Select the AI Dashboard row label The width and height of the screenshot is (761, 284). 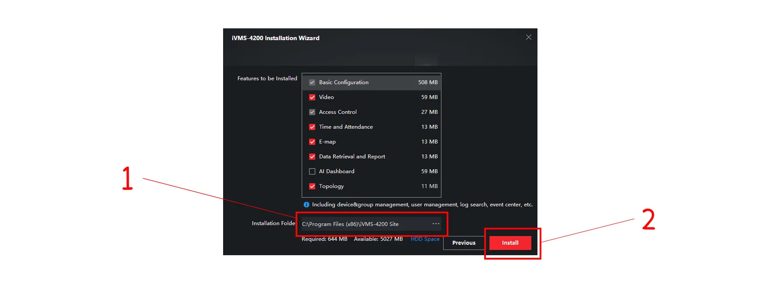tap(337, 171)
